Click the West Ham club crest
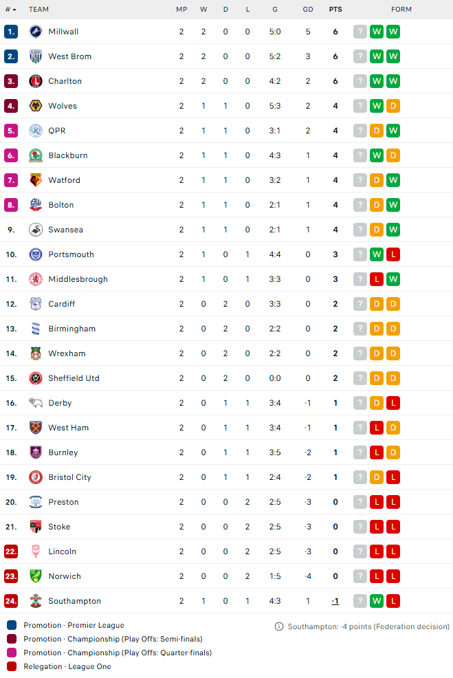Screen dimensions: 453x678 pos(36,428)
